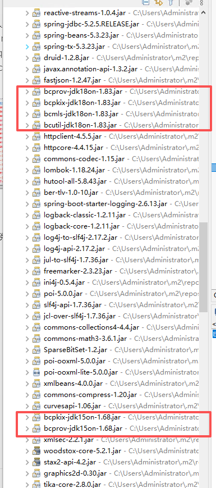This screenshot has width=216, height=488.
Task: Select jar icon for logback-core-1.2.11.jar
Action: 36,226
